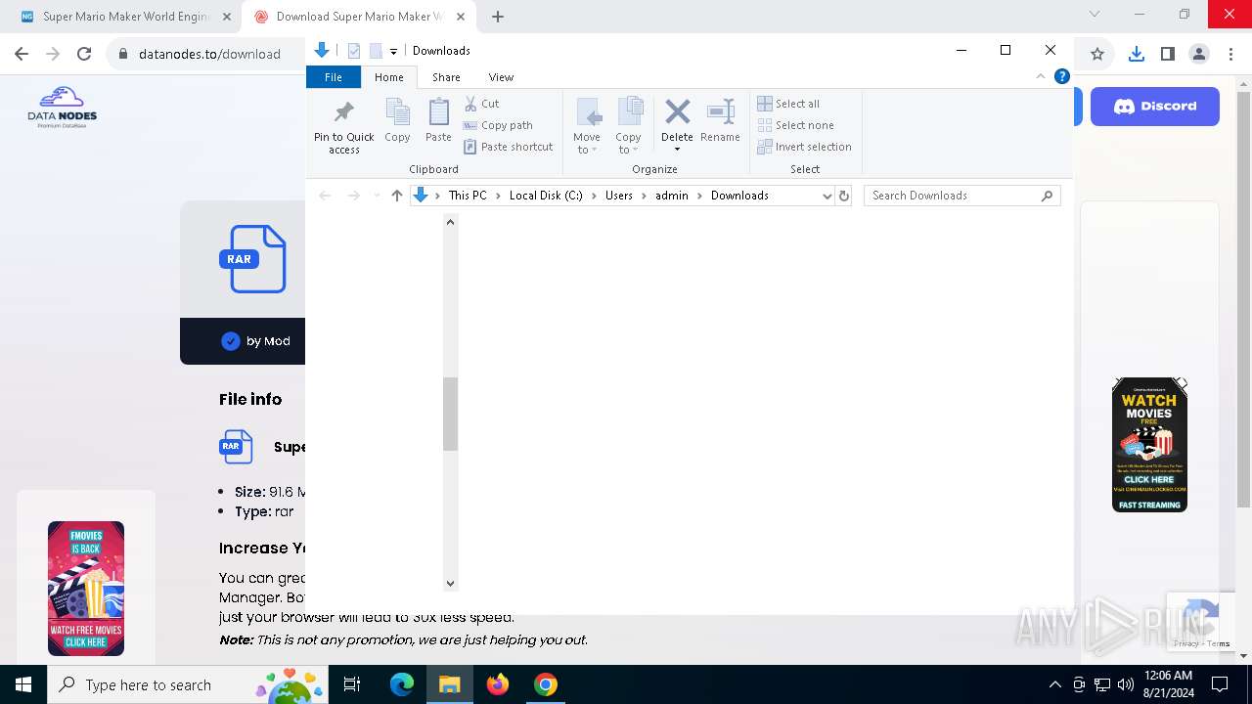
Task: Open Chrome three-dot menu
Action: point(1230,54)
